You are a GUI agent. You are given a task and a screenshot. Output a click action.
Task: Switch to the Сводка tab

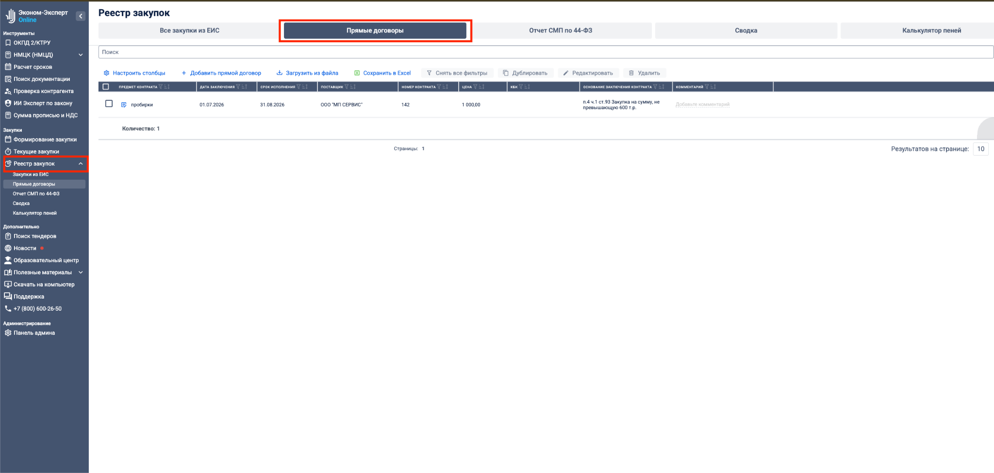tap(746, 31)
